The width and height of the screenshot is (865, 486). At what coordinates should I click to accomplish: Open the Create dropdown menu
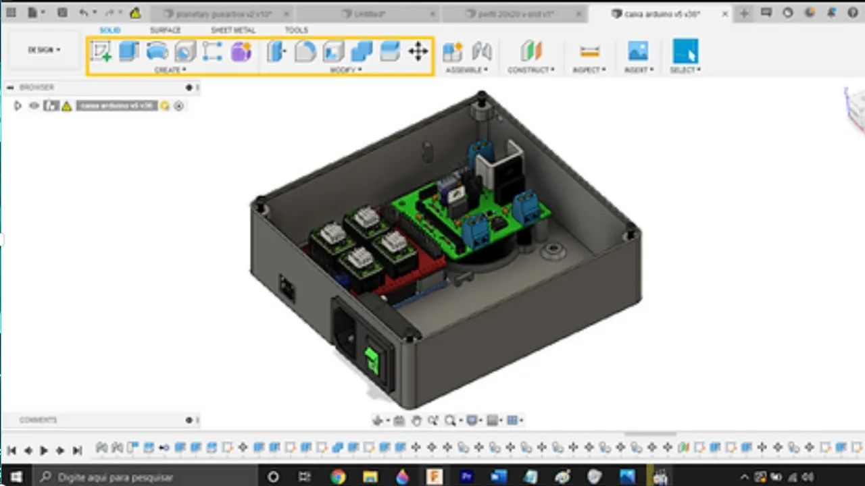coord(170,70)
